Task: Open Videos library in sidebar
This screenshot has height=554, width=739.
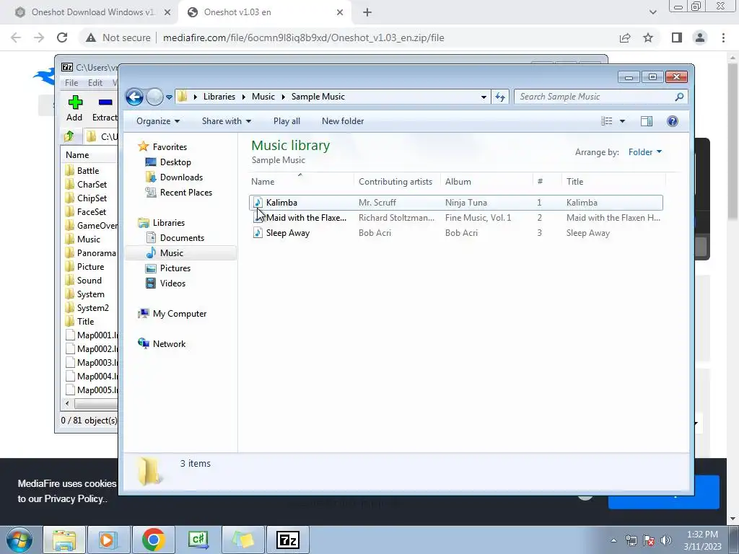Action: [172, 283]
